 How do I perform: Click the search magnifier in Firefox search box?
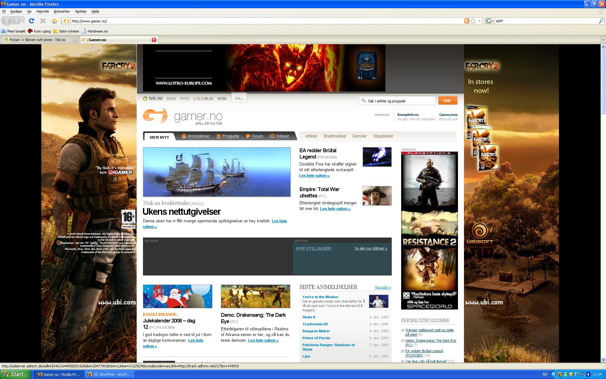pos(601,21)
